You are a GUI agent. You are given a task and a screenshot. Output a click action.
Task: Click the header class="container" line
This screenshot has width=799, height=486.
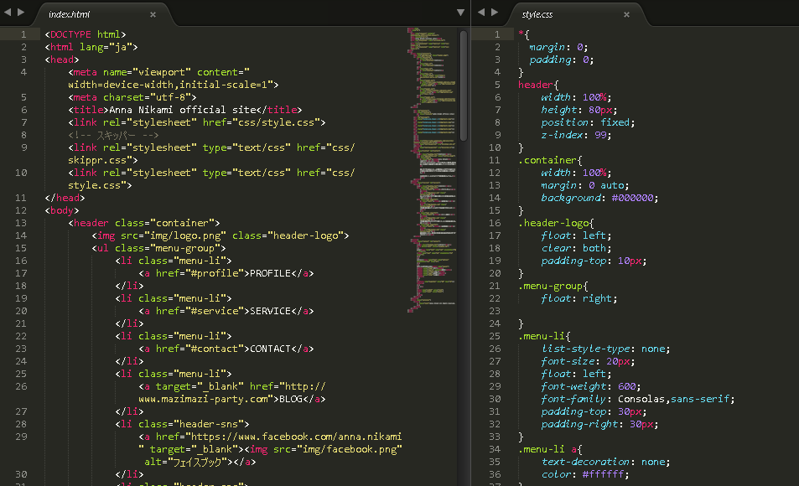pyautogui.click(x=144, y=223)
